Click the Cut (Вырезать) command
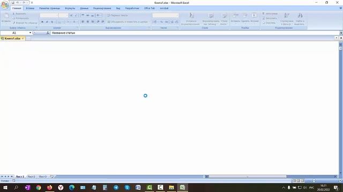Image resolution: width=343 pixels, height=192 pixels. [x=19, y=14]
